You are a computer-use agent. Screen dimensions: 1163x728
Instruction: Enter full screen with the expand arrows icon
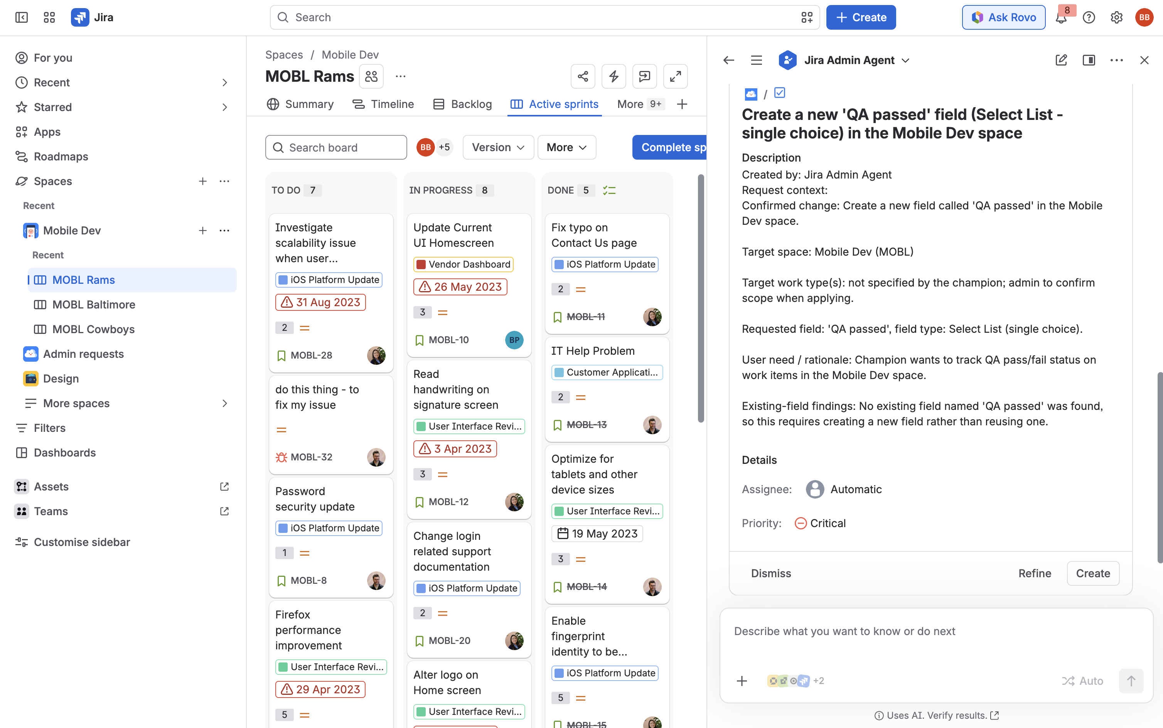tap(675, 76)
